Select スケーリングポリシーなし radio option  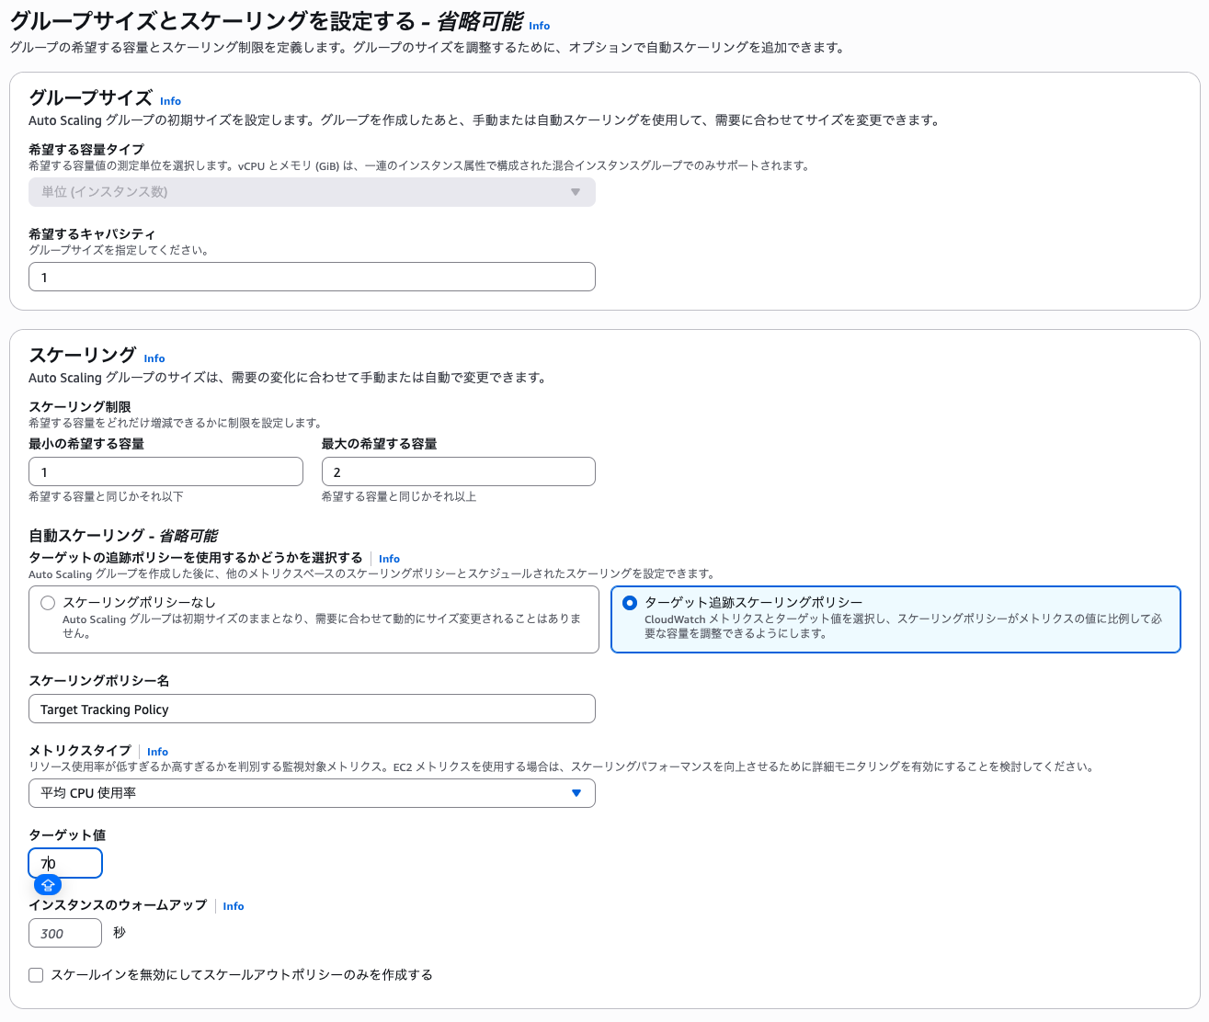tap(48, 603)
